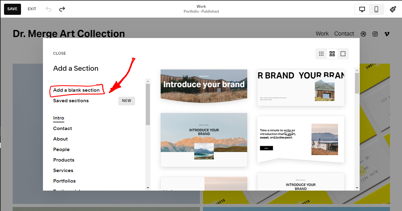Switch to mobile view icon
Image resolution: width=402 pixels, height=211 pixels.
pyautogui.click(x=376, y=9)
